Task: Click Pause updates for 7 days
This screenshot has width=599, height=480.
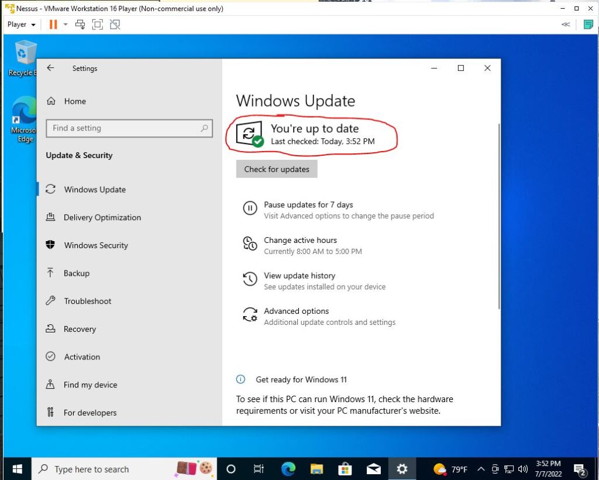Action: pyautogui.click(x=308, y=205)
